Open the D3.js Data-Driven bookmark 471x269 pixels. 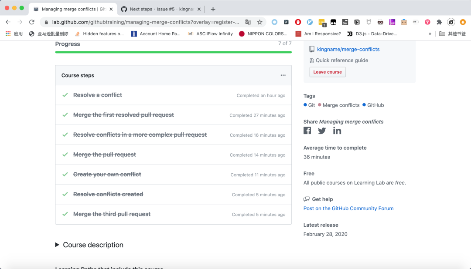[x=372, y=34]
